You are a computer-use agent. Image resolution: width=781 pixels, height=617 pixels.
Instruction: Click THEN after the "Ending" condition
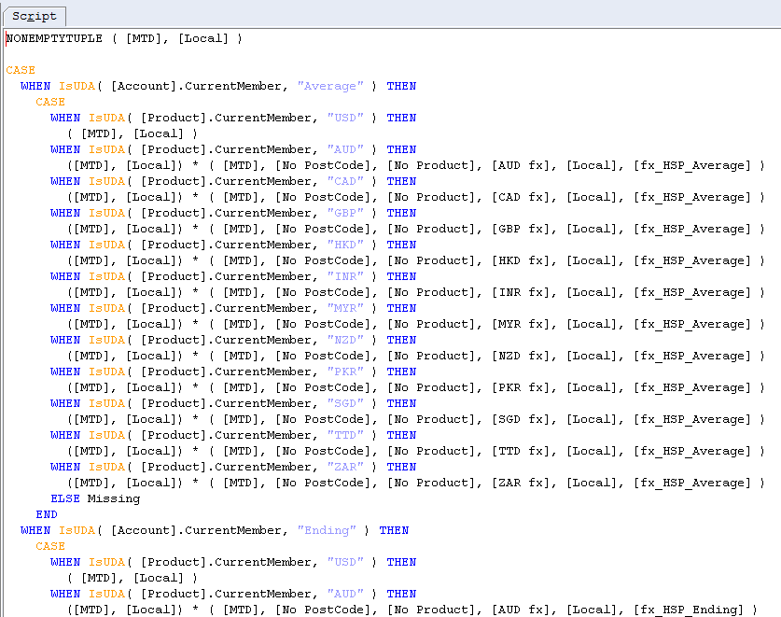[x=394, y=530]
